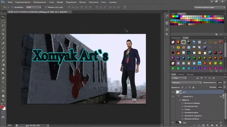The height and width of the screenshot is (127, 227).
Task: Create a new layer icon
Action: pos(217,126)
